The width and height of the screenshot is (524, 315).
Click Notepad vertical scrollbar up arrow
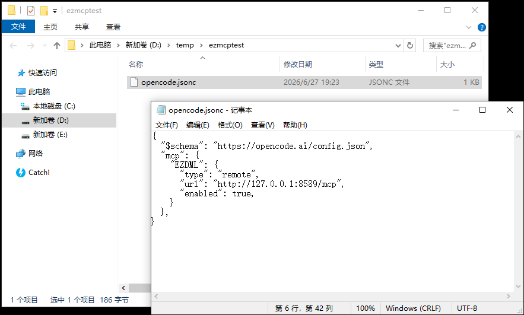click(x=518, y=136)
